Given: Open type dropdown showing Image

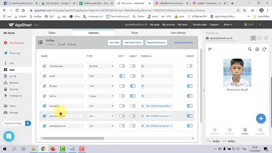Looking at the screenshot, I should pyautogui.click(x=101, y=96).
